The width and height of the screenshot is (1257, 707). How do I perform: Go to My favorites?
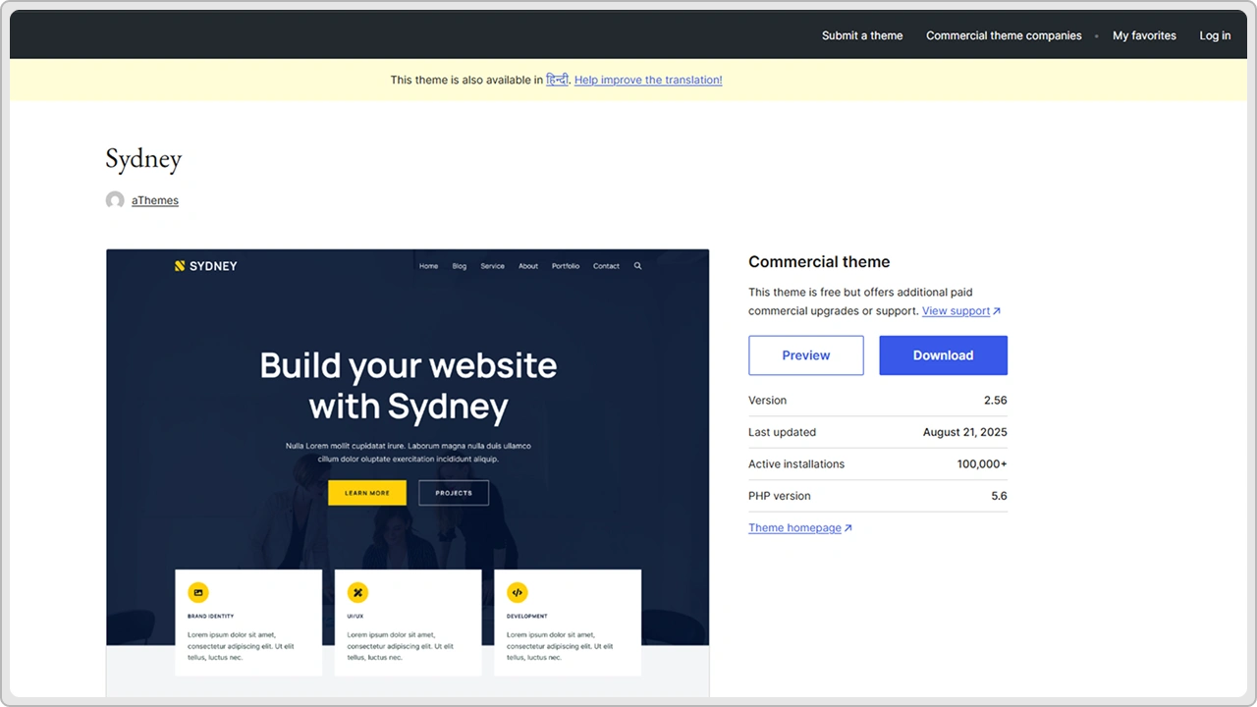pyautogui.click(x=1144, y=35)
